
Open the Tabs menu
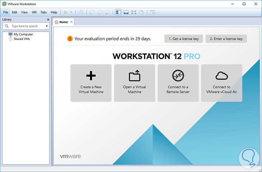(43, 12)
